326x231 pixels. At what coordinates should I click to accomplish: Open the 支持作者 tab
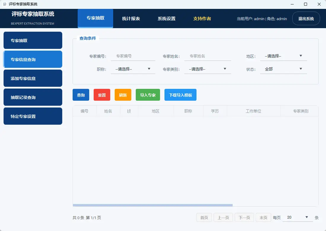(x=202, y=18)
